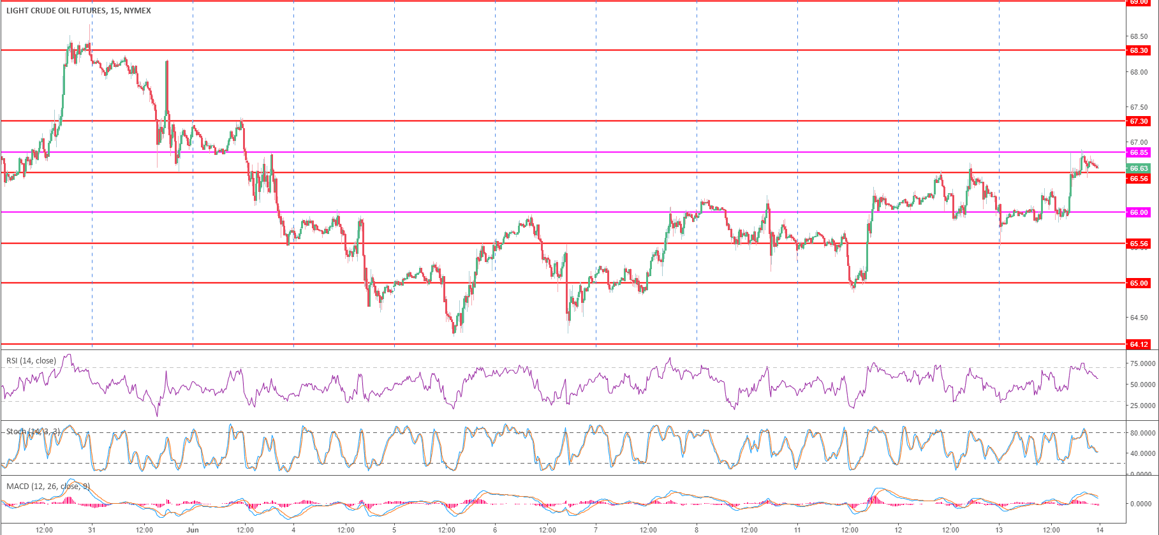Click the Light Crude Oil Futures chart title
This screenshot has width=1159, height=535.
[78, 11]
